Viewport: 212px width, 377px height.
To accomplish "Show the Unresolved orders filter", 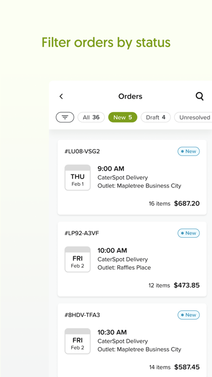I will [193, 118].
